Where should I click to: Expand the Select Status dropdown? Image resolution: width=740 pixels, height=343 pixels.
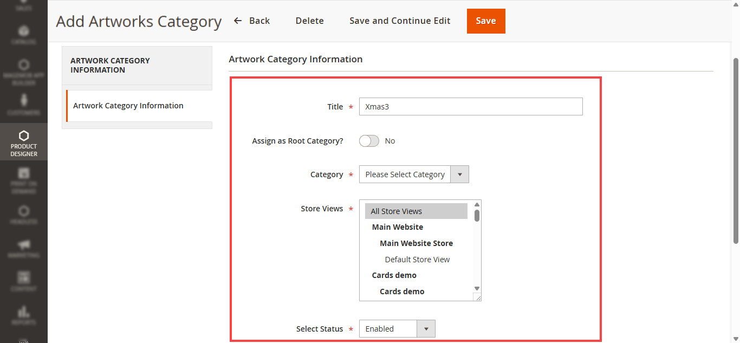pyautogui.click(x=397, y=329)
